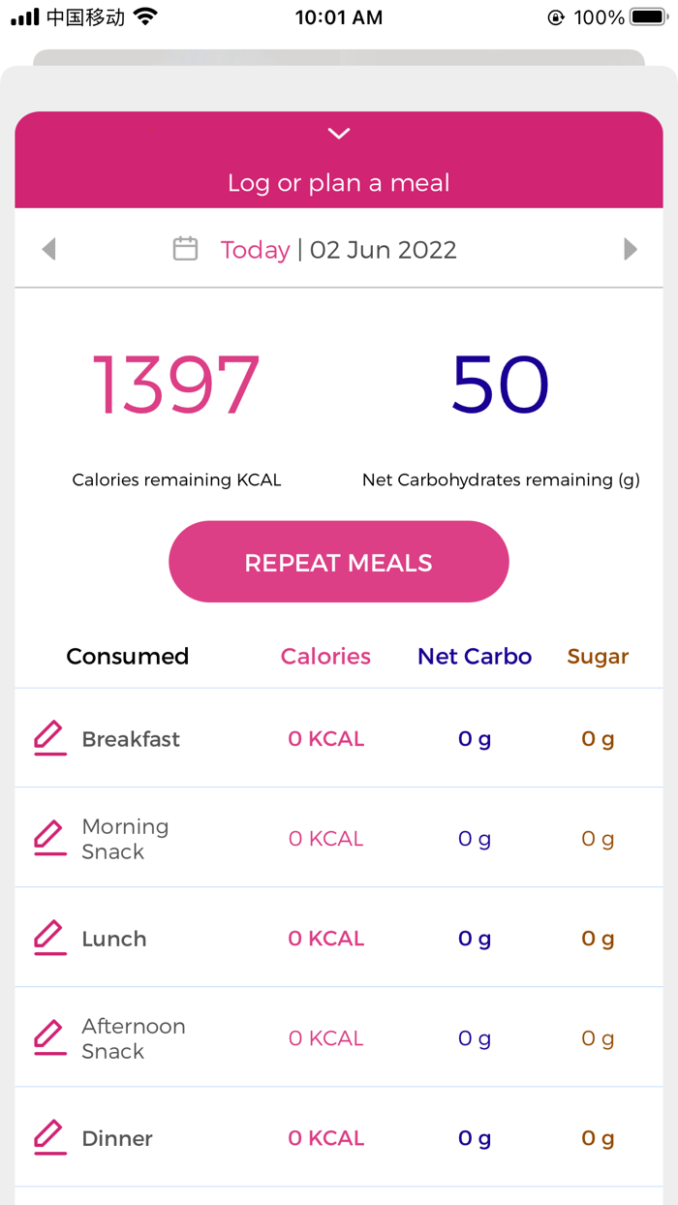Open the Today date shortcut

point(255,249)
